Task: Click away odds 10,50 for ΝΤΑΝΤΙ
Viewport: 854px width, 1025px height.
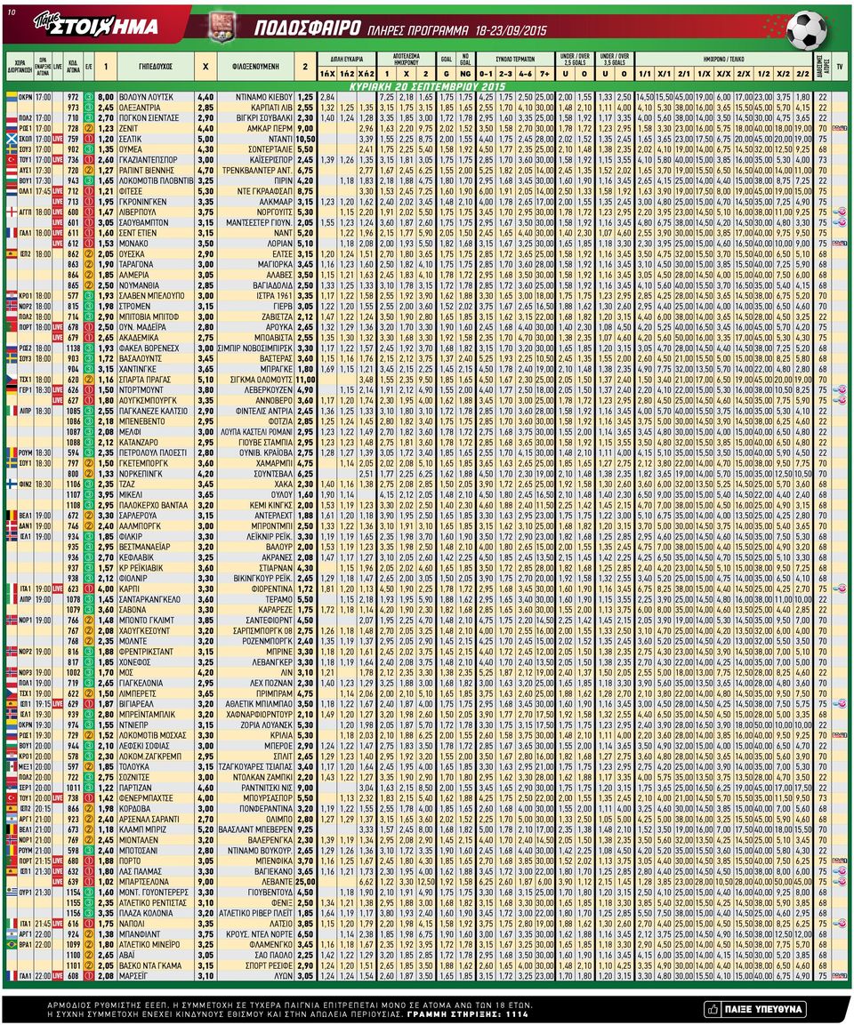Action: point(305,139)
